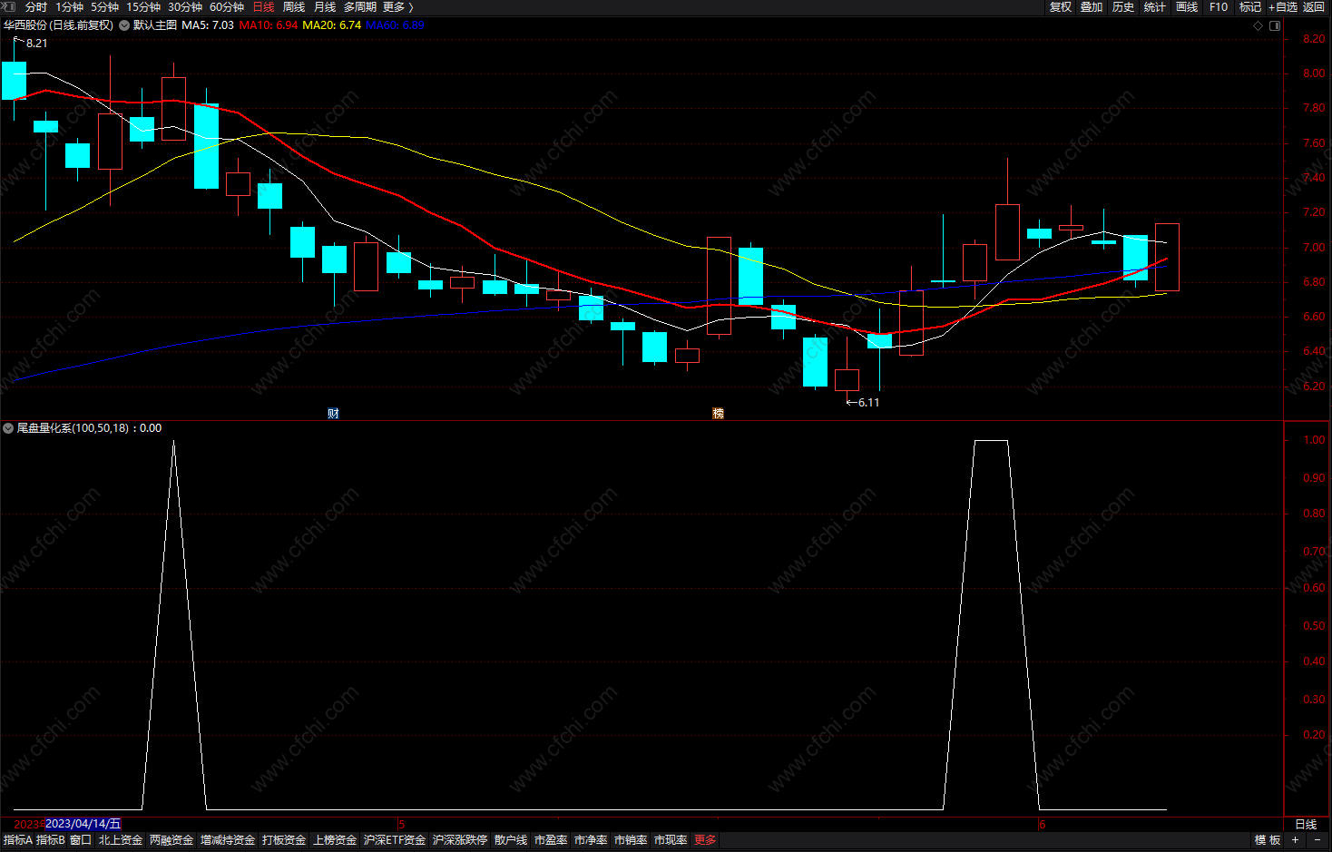Open the red 更多 indicators menu
Viewport: 1332px width, 852px height.
[x=705, y=840]
